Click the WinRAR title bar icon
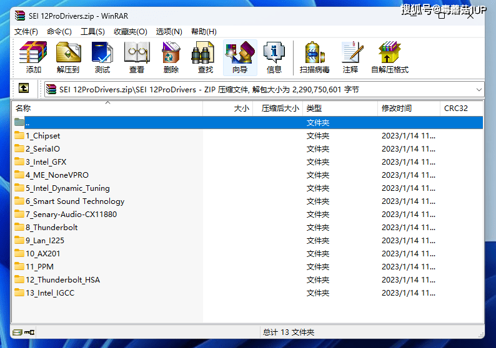The width and height of the screenshot is (496, 348). tap(19, 16)
